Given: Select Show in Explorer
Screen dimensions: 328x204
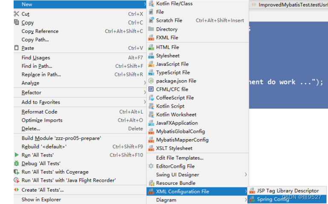Looking at the screenshot, I should click(80, 199).
